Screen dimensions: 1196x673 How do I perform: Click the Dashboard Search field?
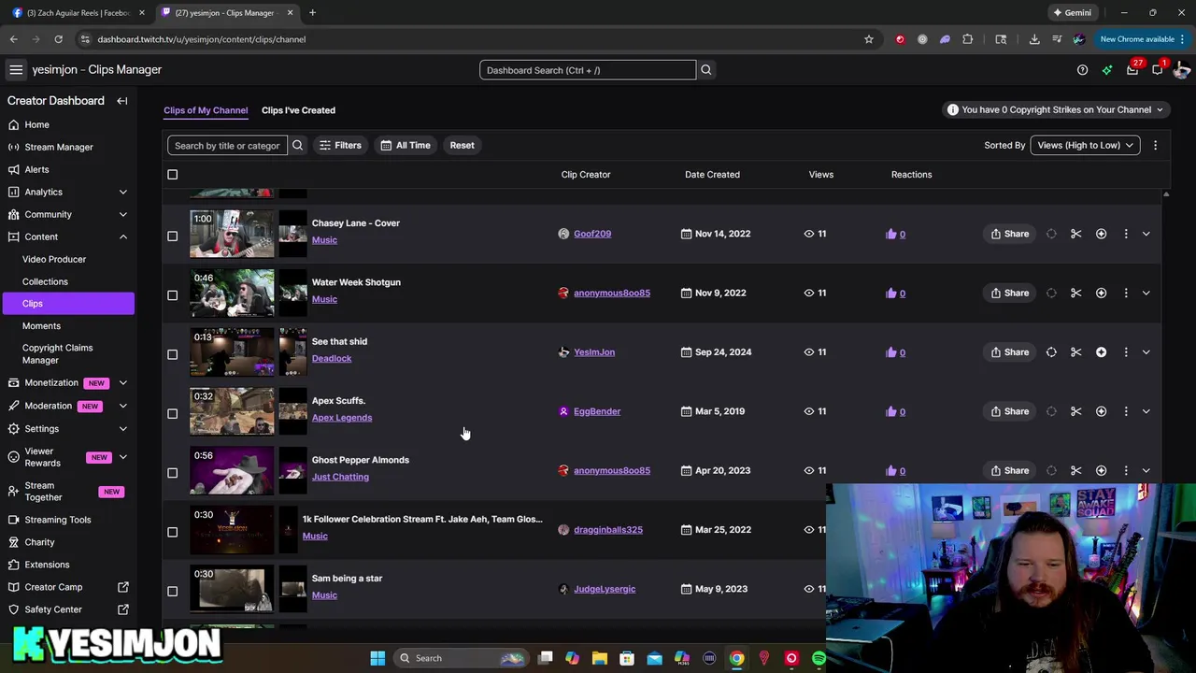588,70
